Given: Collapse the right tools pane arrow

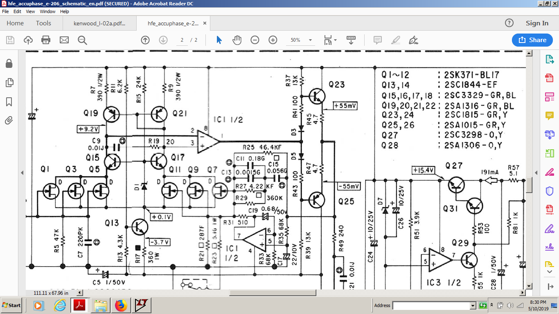Looking at the screenshot, I should coord(536,173).
